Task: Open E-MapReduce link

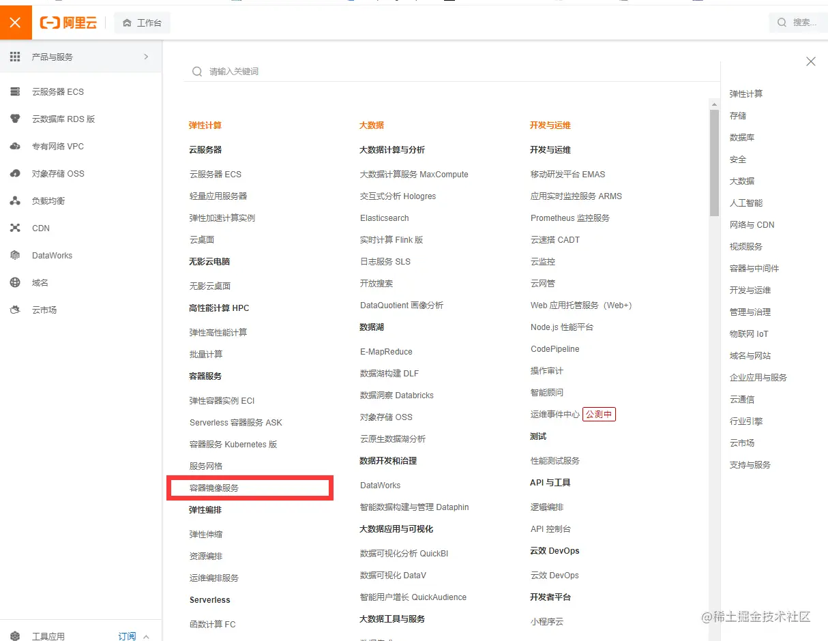Action: pos(386,351)
